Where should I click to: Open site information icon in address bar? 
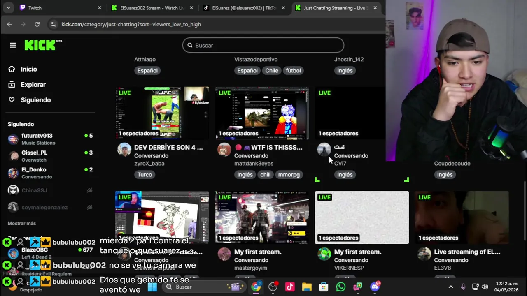[54, 24]
